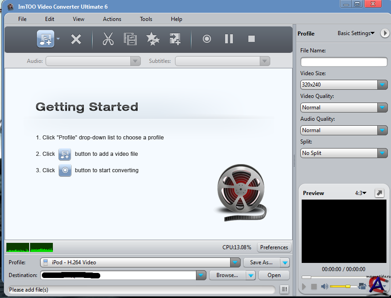The height and width of the screenshot is (298, 391).
Task: Open the Destination path dropdown
Action: pos(201,275)
